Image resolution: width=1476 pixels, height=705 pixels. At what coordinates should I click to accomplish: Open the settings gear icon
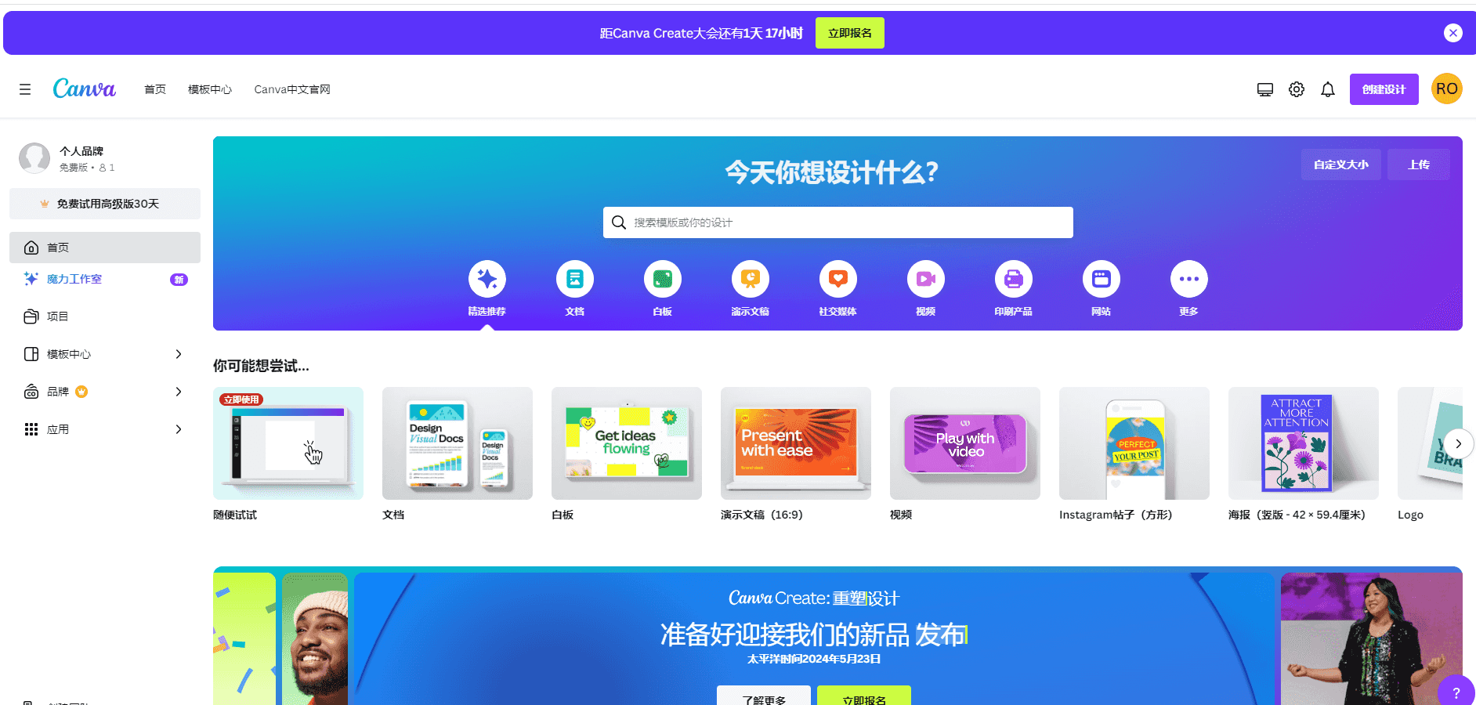pos(1297,89)
